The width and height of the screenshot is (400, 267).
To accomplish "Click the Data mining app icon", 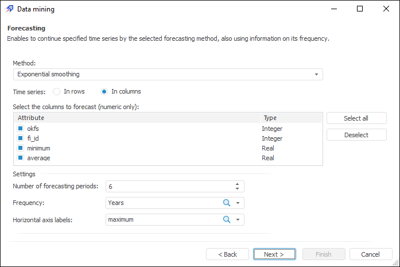I will point(9,9).
